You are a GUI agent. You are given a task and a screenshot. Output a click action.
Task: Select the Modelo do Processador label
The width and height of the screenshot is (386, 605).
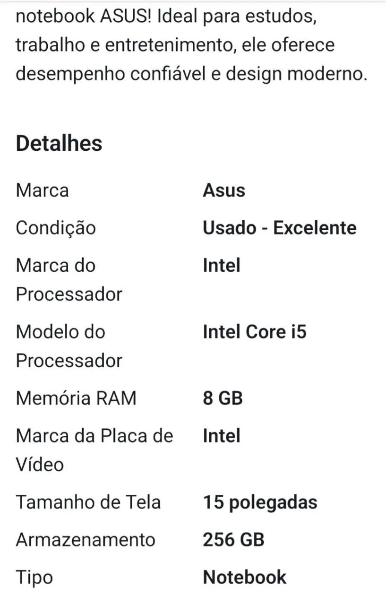pyautogui.click(x=69, y=346)
